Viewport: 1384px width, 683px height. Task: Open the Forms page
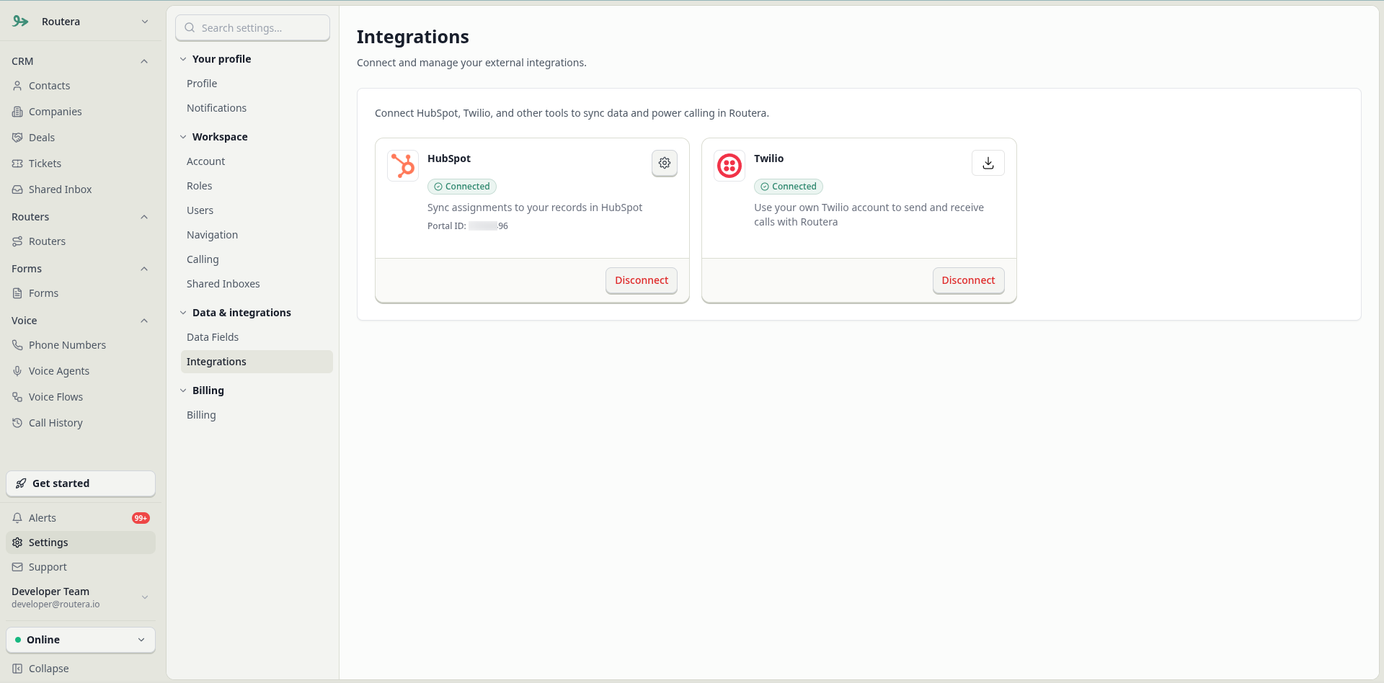(81, 293)
